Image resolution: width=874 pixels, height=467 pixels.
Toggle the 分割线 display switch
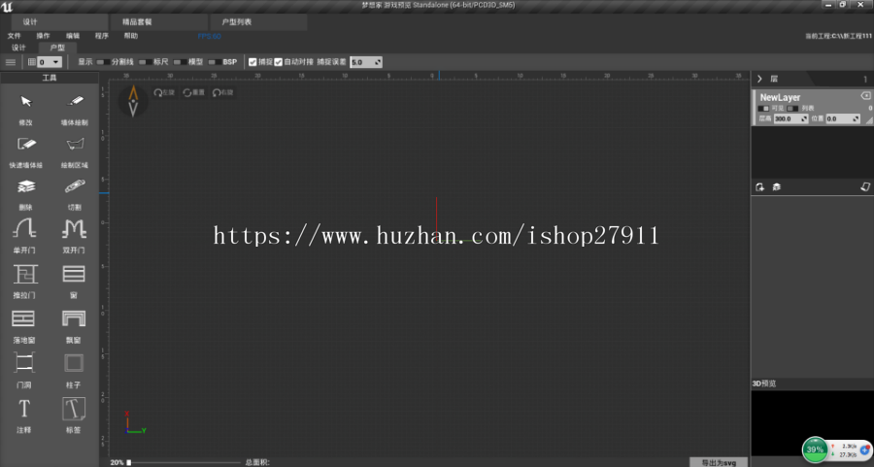click(102, 62)
